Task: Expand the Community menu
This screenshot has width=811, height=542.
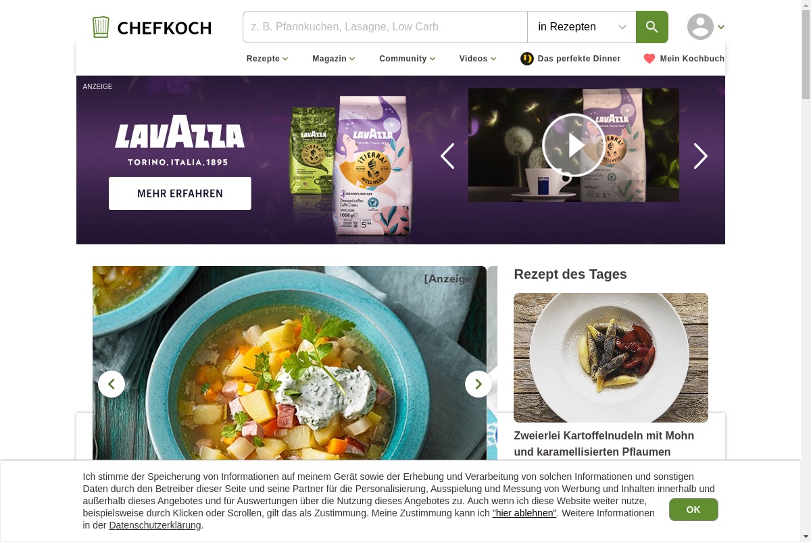Action: [x=408, y=59]
